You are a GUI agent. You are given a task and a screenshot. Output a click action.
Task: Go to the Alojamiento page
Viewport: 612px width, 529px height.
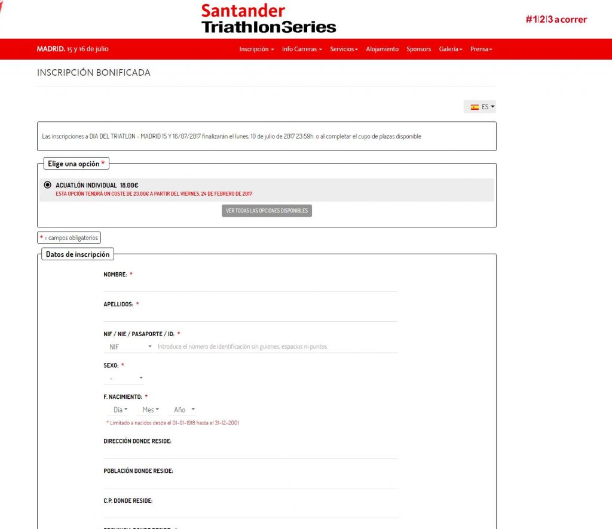click(382, 49)
